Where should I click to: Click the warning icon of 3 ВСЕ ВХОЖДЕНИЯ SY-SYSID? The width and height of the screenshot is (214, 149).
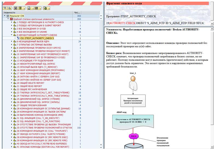pos(15,29)
